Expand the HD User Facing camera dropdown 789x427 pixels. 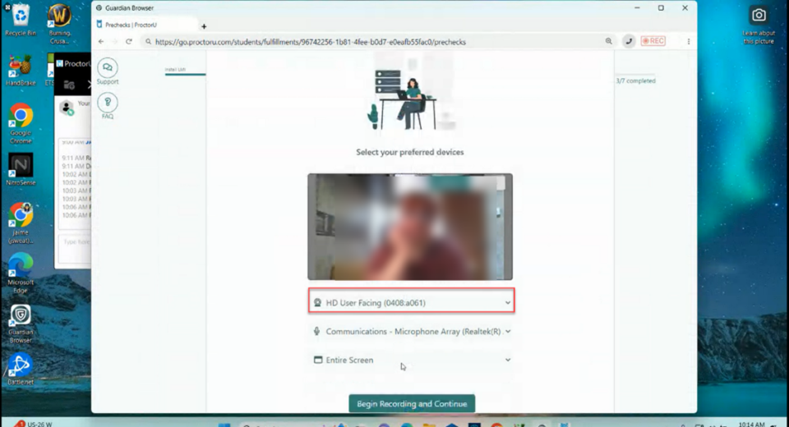pos(411,303)
